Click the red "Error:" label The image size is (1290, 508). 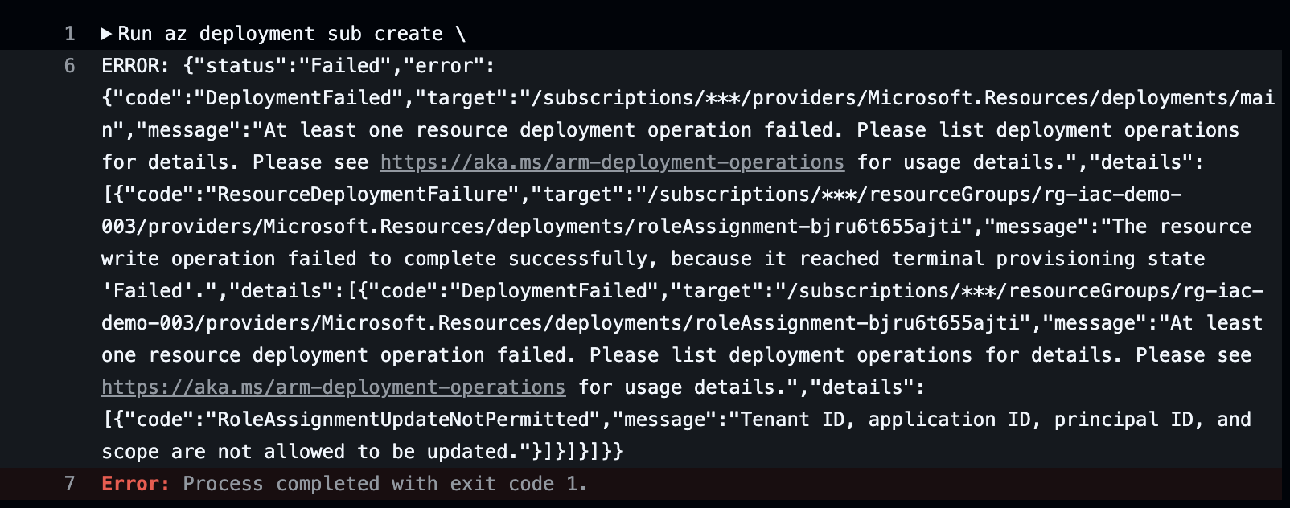tap(135, 484)
